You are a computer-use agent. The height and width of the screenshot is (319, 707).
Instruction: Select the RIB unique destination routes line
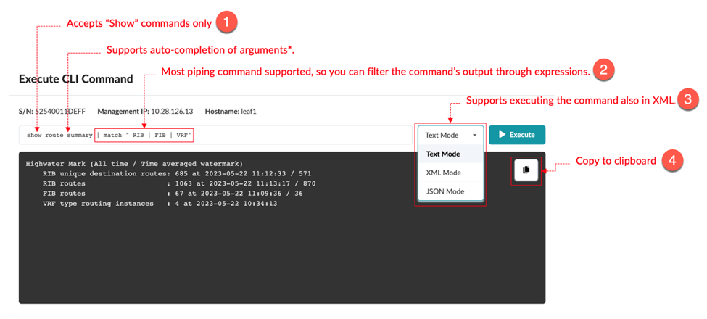[x=177, y=173]
